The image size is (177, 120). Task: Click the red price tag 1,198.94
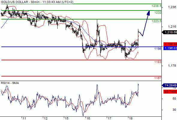[x=170, y=44]
